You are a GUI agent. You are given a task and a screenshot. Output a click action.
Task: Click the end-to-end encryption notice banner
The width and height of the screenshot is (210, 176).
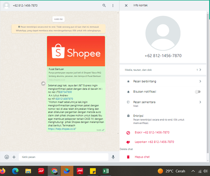58,28
